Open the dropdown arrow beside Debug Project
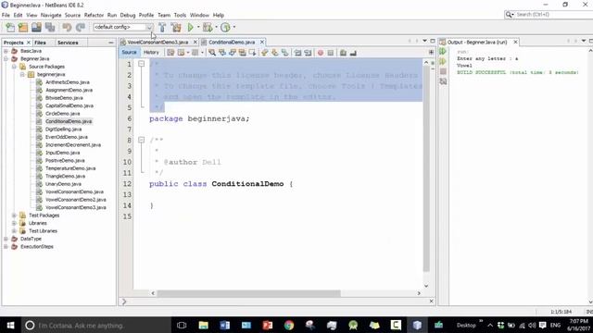 pos(216,27)
